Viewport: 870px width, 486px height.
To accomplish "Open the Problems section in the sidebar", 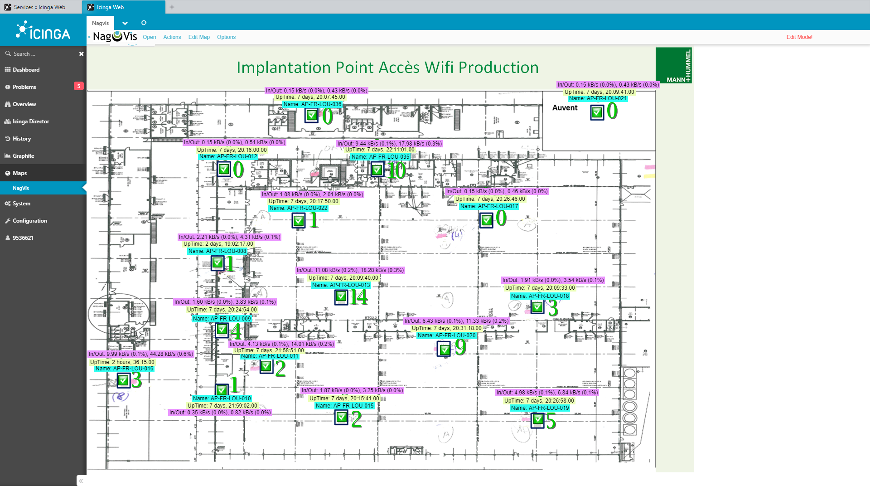I will (x=24, y=87).
